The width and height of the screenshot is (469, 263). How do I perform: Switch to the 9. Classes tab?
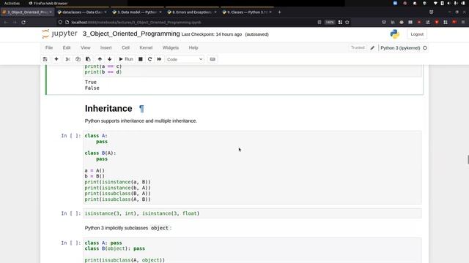coord(247,12)
